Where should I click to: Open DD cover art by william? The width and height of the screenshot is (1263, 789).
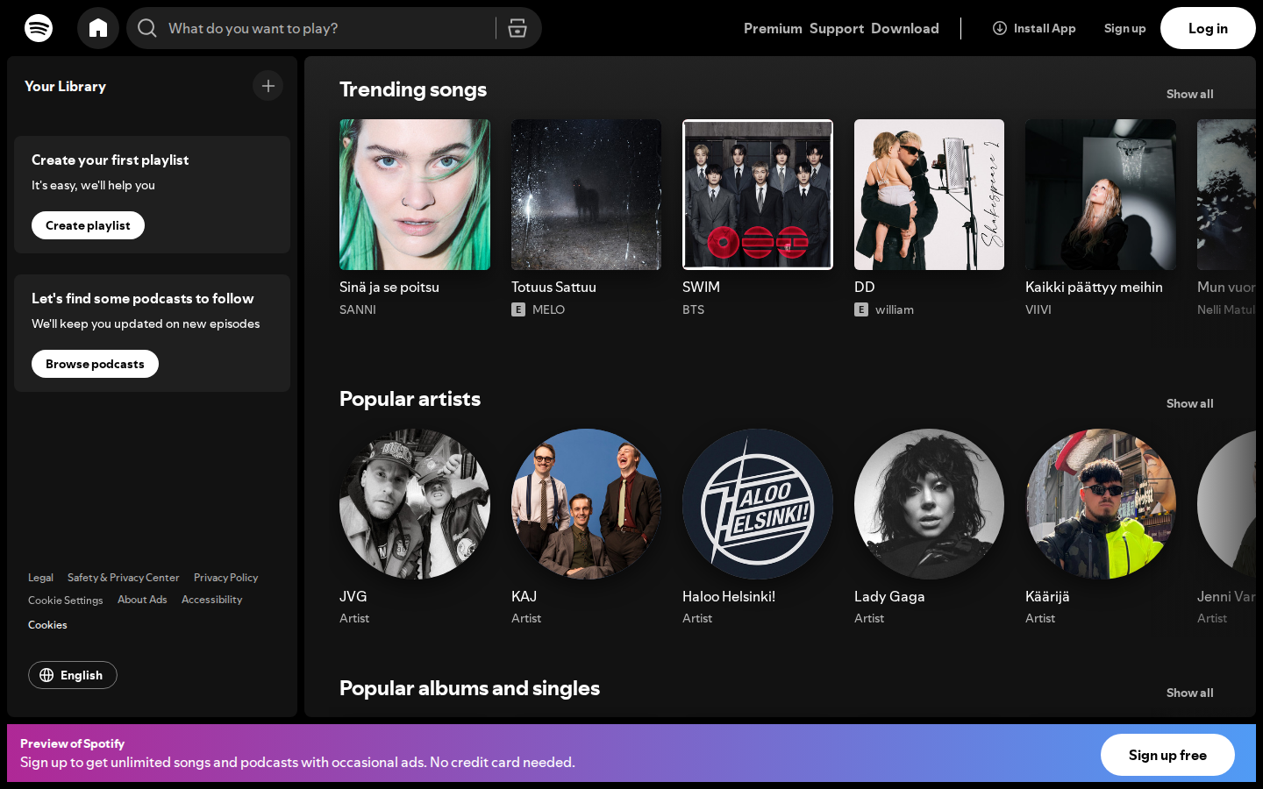point(929,195)
